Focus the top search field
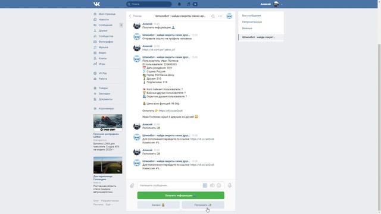This screenshot has width=381, height=214. click(x=149, y=4)
